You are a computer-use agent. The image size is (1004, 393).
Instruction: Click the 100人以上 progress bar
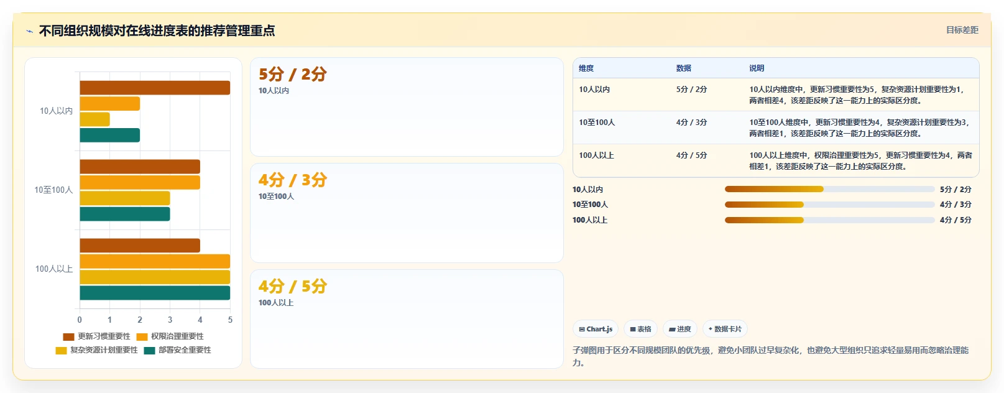(829, 220)
